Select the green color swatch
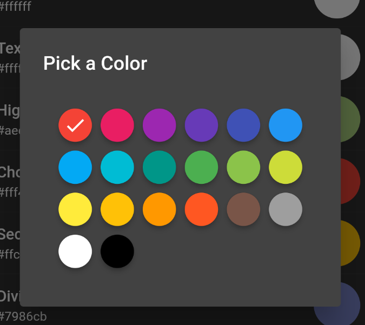365x325 pixels. point(202,167)
